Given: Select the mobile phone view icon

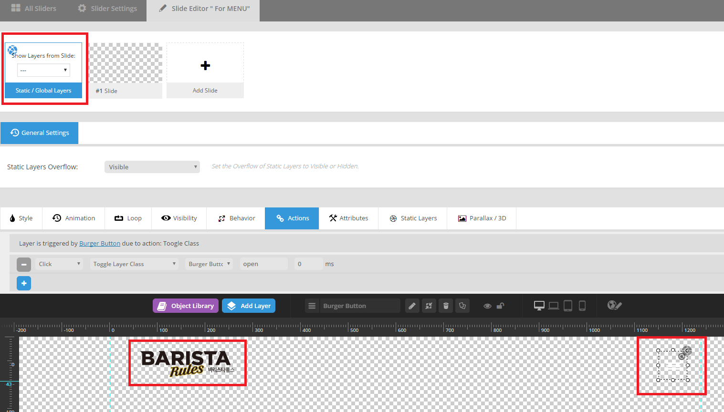Looking at the screenshot, I should (582, 306).
